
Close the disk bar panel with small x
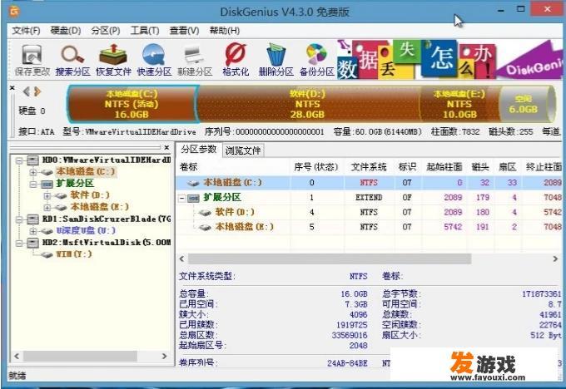pyautogui.click(x=12, y=87)
